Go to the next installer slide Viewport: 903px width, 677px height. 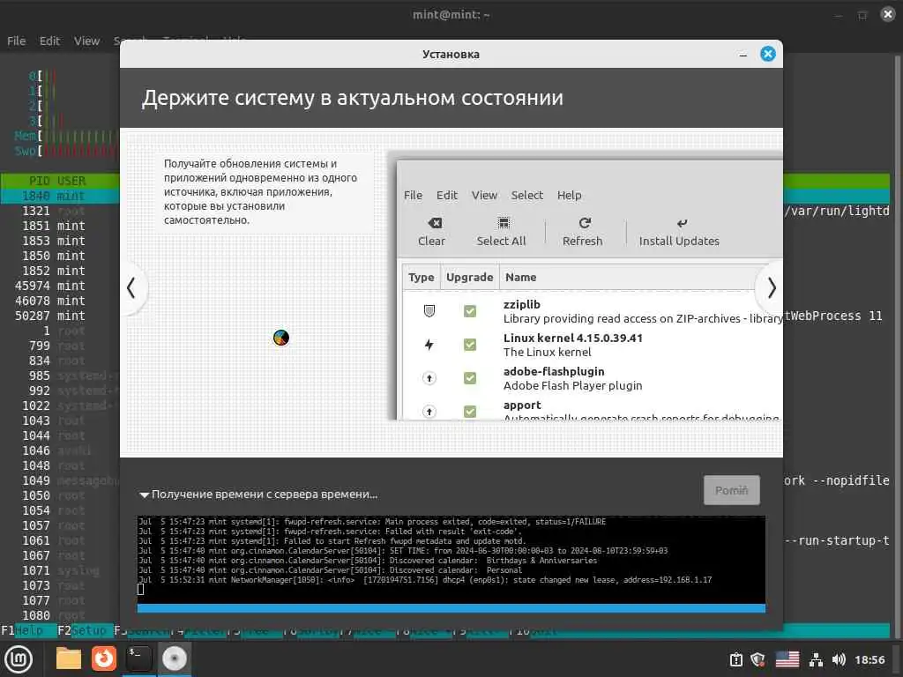coord(771,287)
